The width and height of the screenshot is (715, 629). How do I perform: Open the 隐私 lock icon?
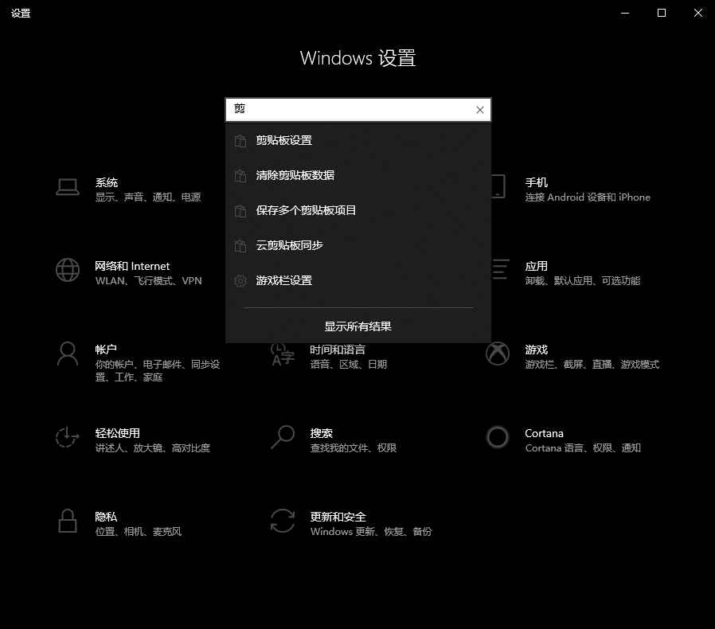coord(68,521)
